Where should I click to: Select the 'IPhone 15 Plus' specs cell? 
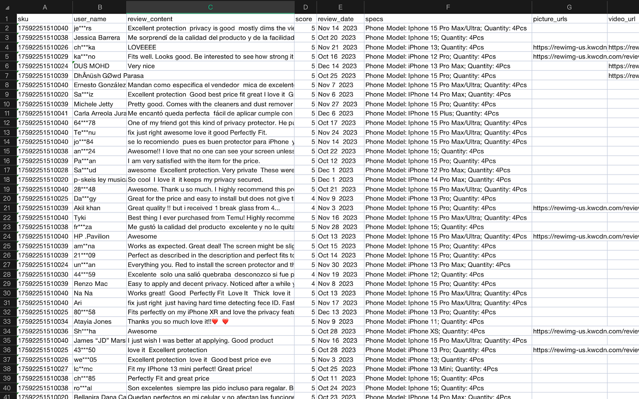(x=448, y=114)
